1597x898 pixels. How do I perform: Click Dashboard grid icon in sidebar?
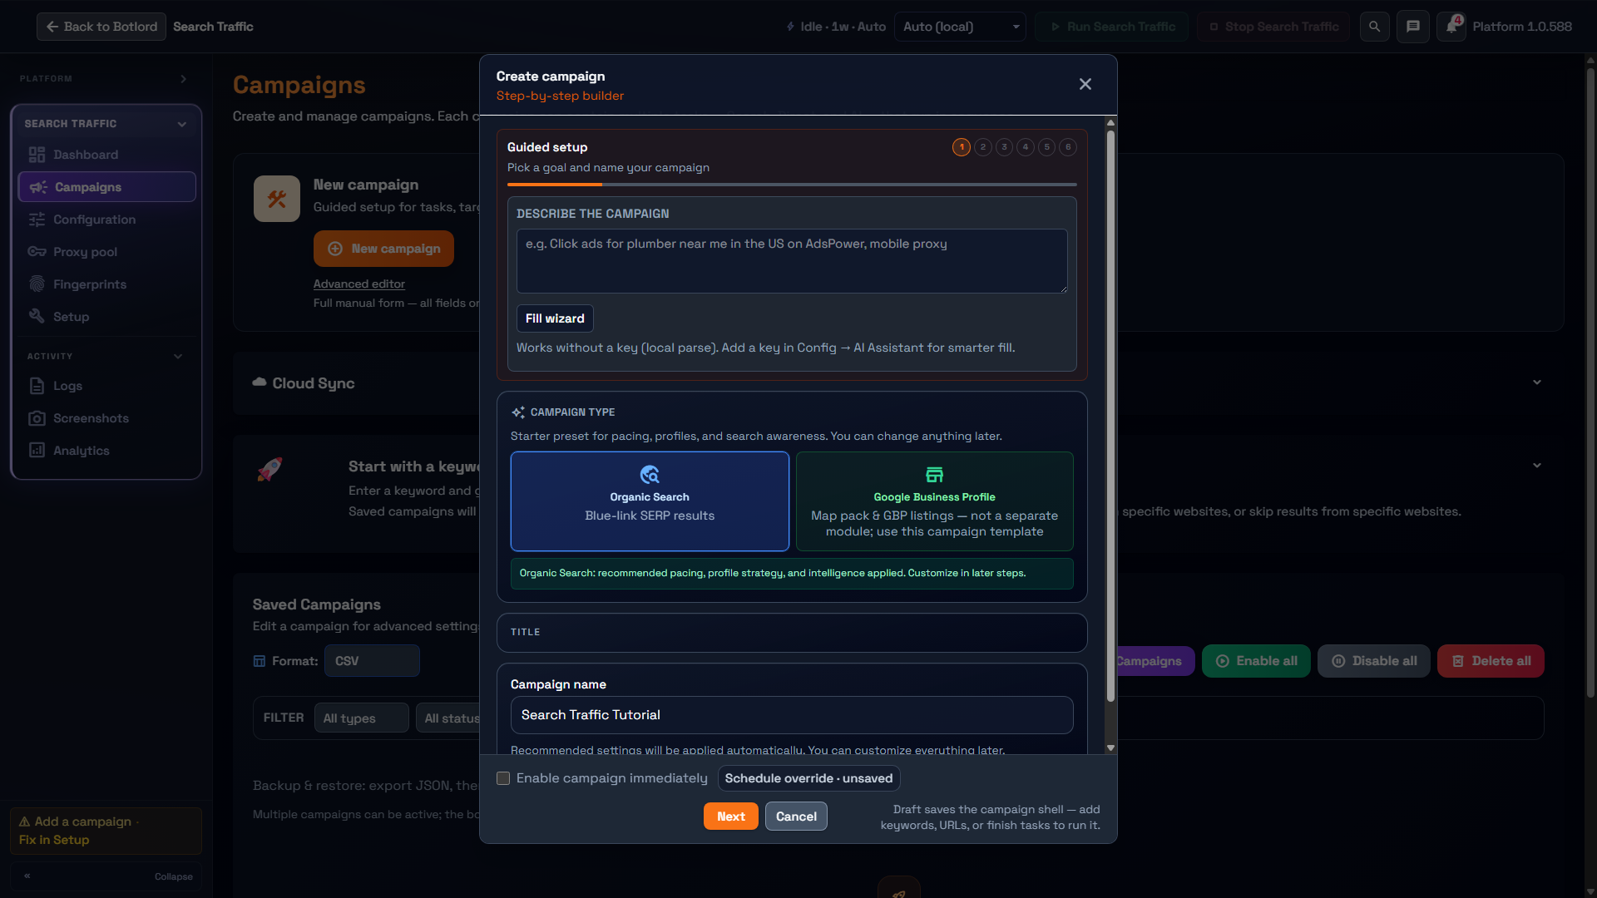pos(37,155)
